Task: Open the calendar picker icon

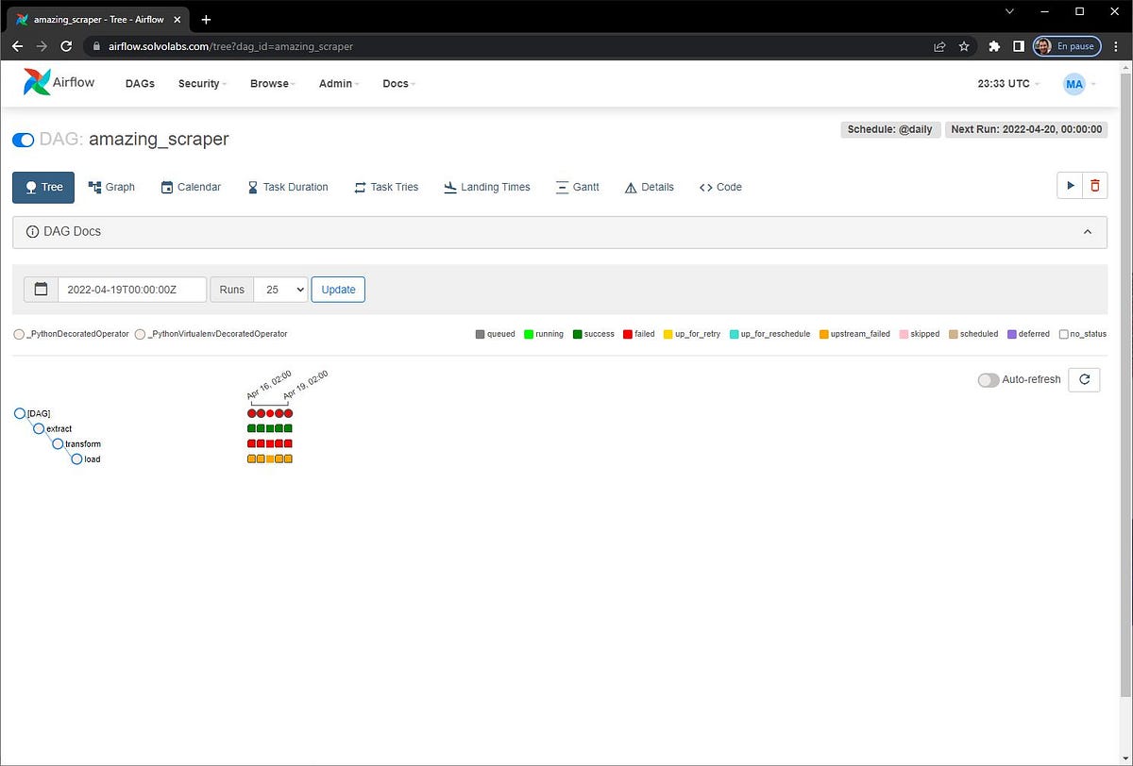Action: pyautogui.click(x=41, y=289)
